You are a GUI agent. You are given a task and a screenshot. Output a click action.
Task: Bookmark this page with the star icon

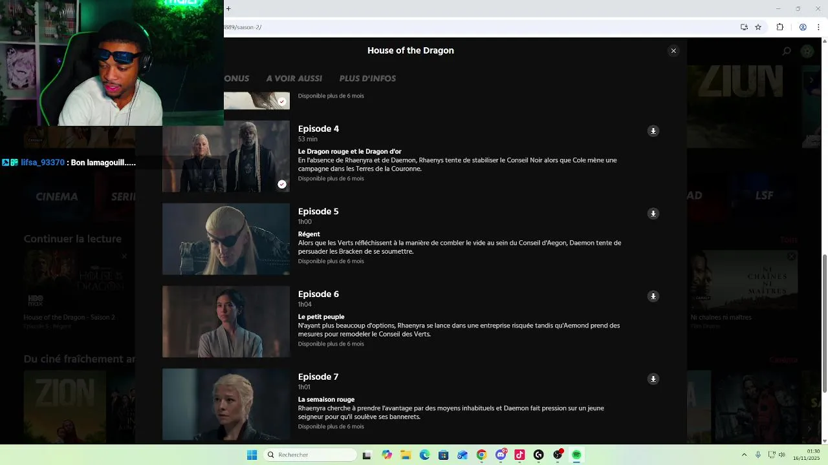click(758, 27)
